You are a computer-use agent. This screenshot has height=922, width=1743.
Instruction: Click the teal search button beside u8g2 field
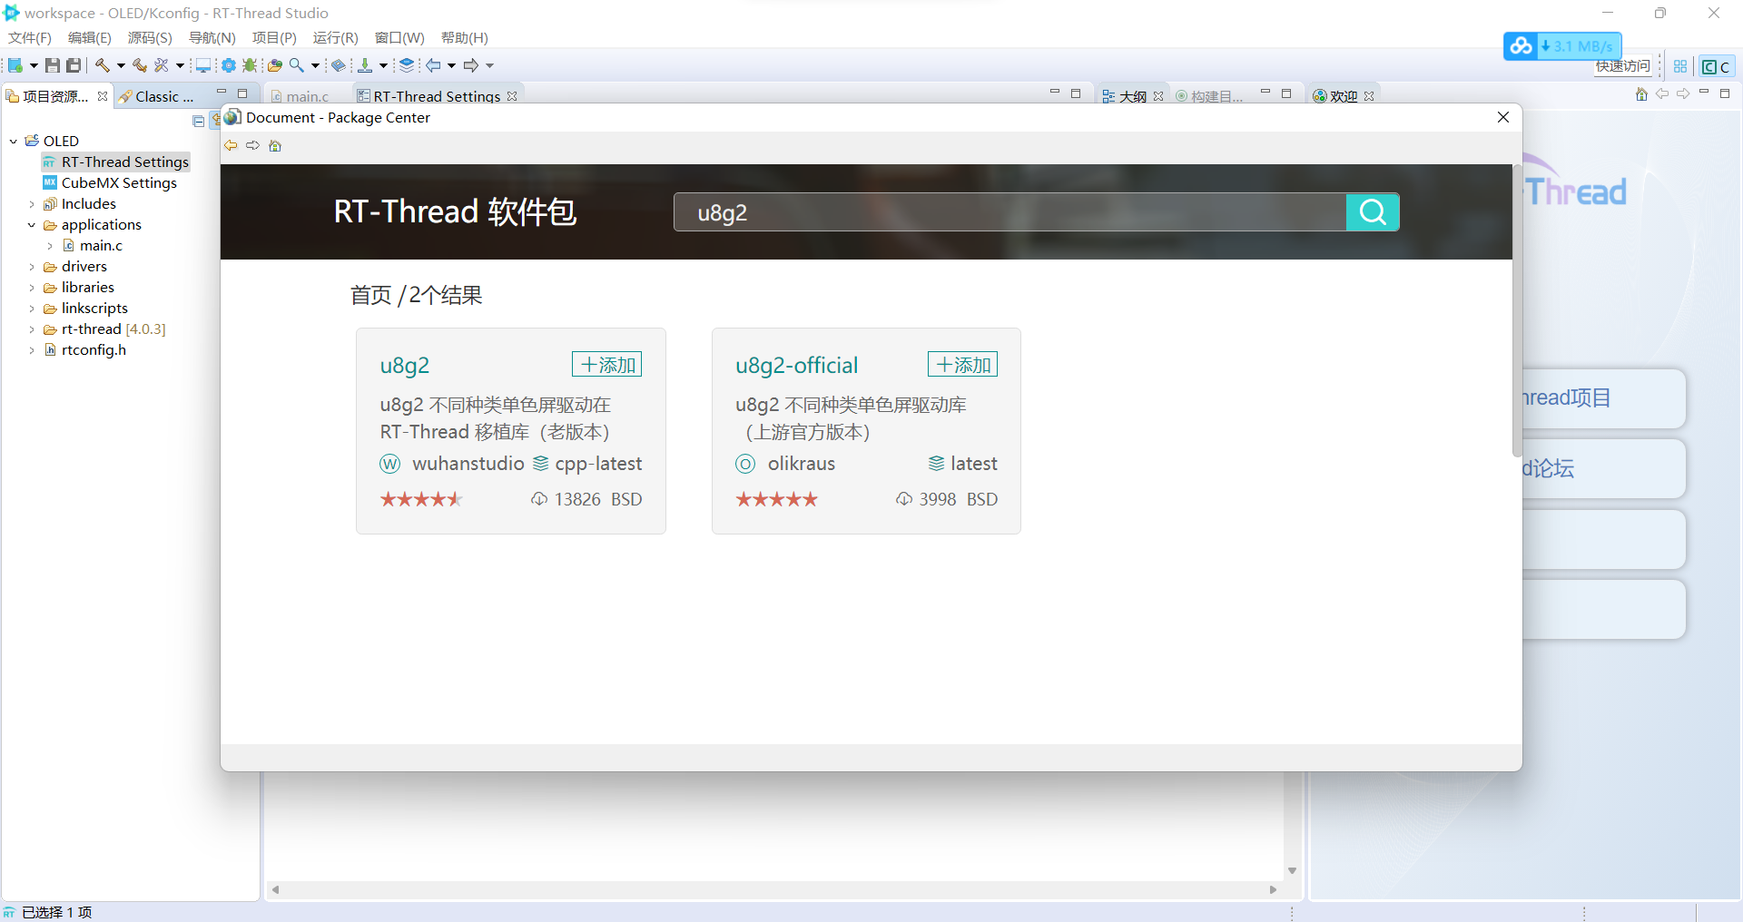click(x=1373, y=212)
